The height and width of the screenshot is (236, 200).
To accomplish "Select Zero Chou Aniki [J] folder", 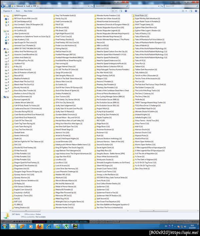I will pos(141,169).
